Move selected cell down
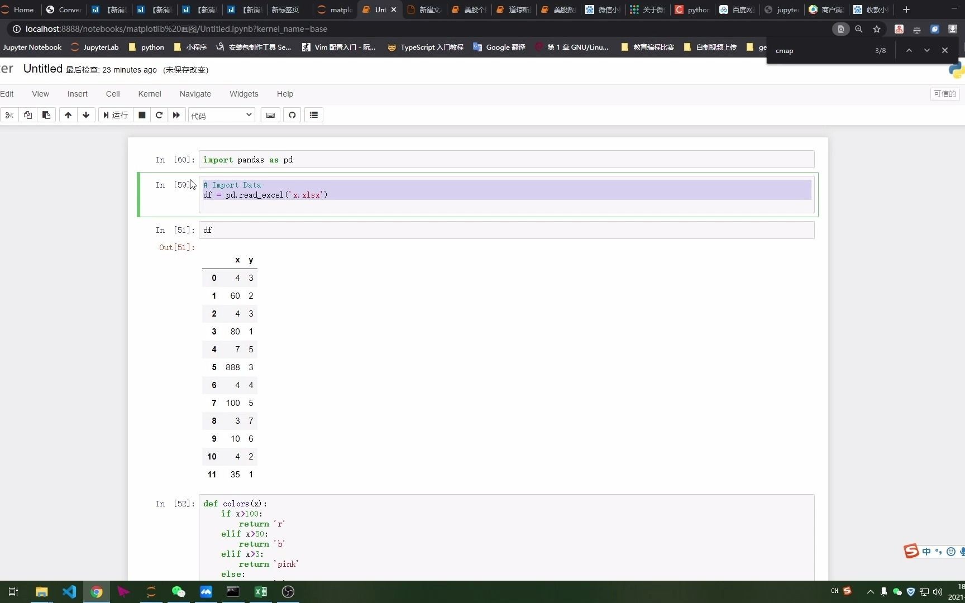 [86, 115]
